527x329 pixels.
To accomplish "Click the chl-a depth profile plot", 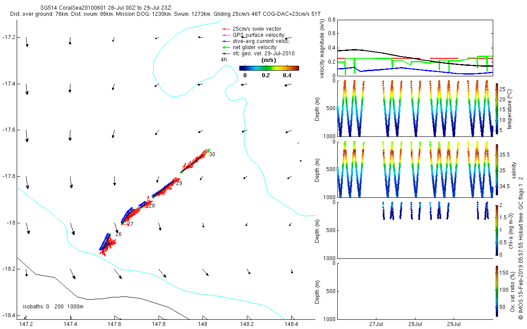I will (x=415, y=229).
